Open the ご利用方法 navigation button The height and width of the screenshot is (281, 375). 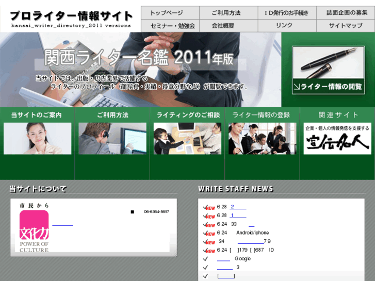click(x=229, y=13)
